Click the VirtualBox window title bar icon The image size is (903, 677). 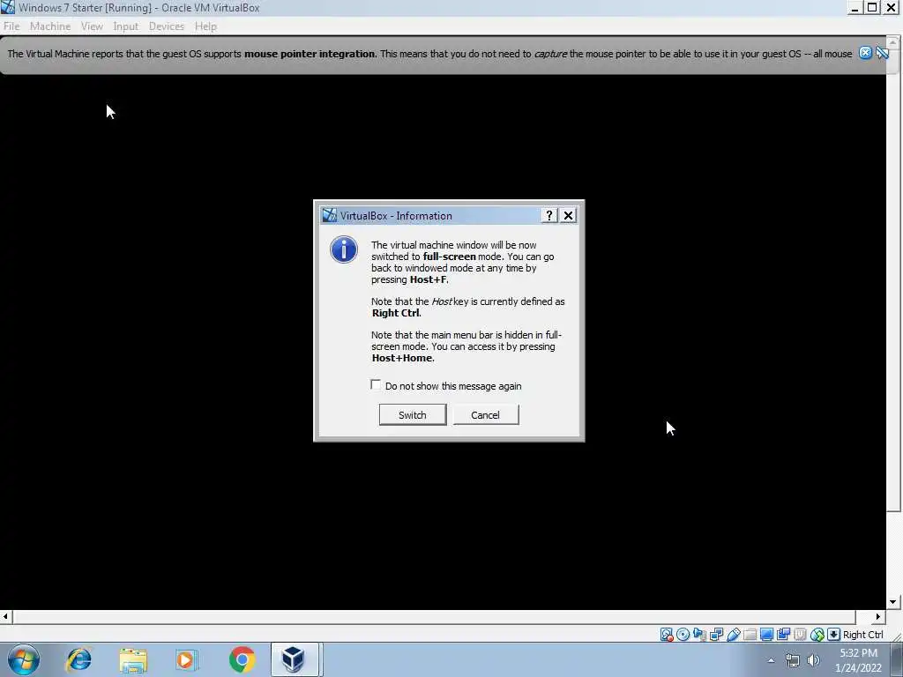8,7
